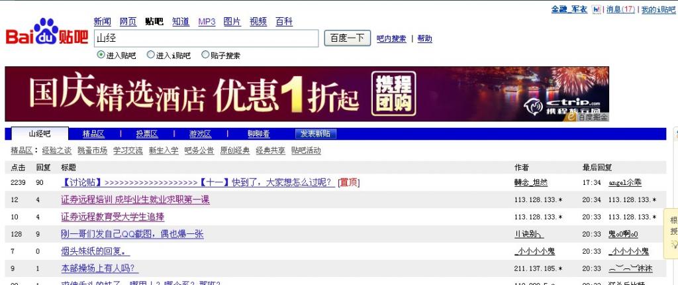The image size is (678, 285).
Task: Open the MP3 link in top navigation
Action: (x=207, y=22)
